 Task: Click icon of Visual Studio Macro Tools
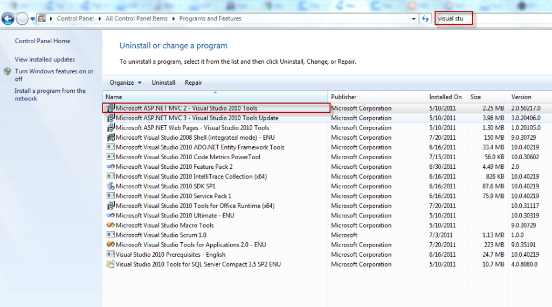(111, 226)
